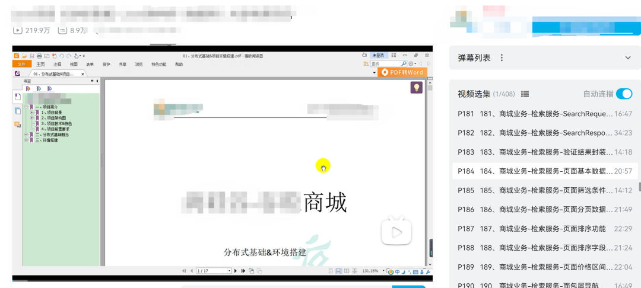Click the print icon in quick access toolbar

tap(39, 56)
